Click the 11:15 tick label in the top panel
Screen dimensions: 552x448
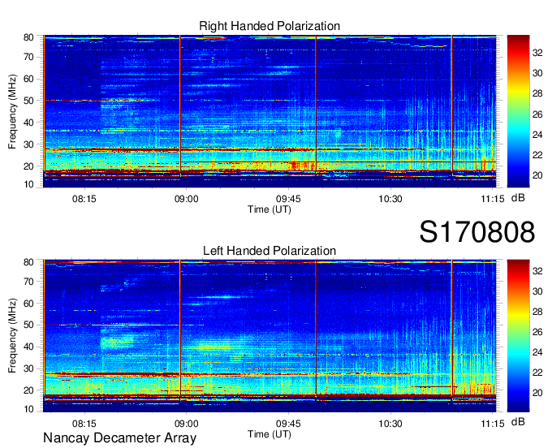pos(493,199)
